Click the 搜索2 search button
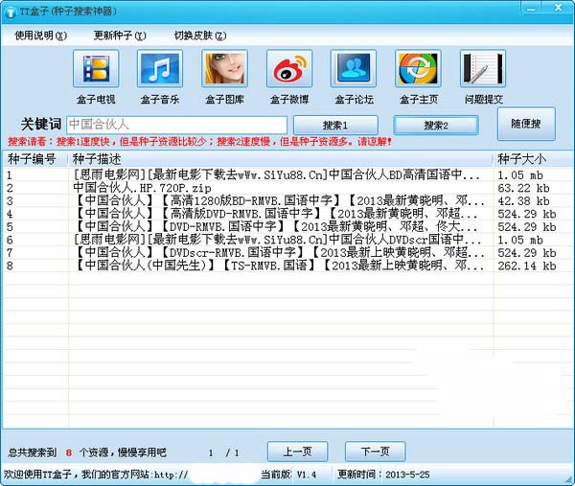575x486 pixels. coord(436,126)
